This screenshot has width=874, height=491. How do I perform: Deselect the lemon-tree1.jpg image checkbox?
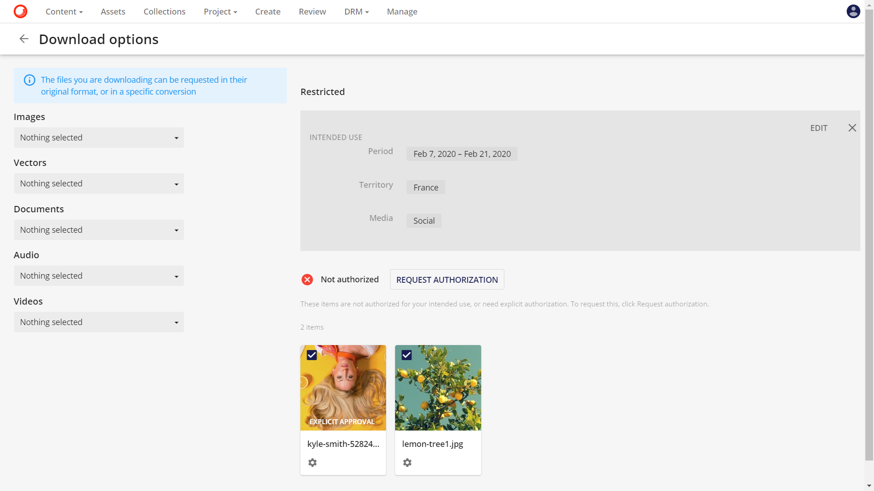[x=407, y=355]
